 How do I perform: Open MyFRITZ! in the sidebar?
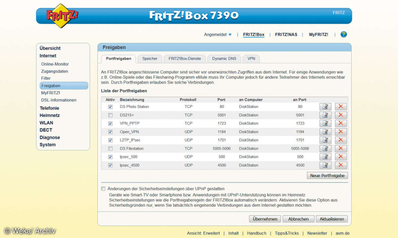tap(51, 93)
